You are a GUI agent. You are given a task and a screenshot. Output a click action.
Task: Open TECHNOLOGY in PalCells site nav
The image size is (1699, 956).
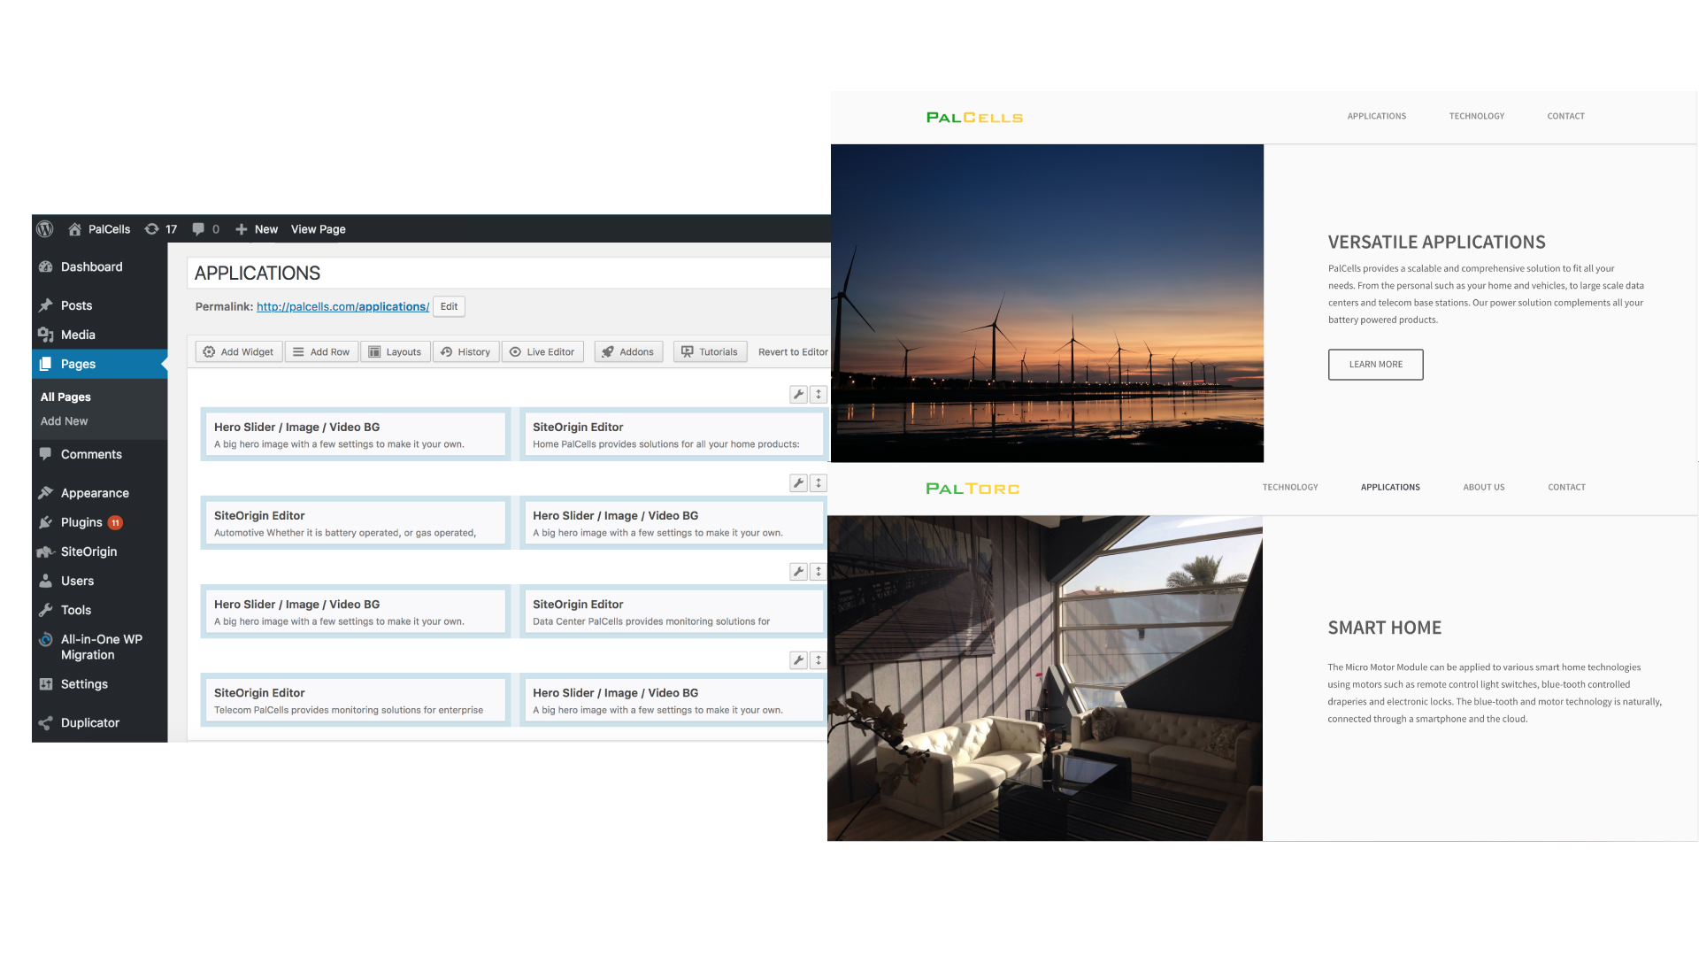pos(1476,116)
